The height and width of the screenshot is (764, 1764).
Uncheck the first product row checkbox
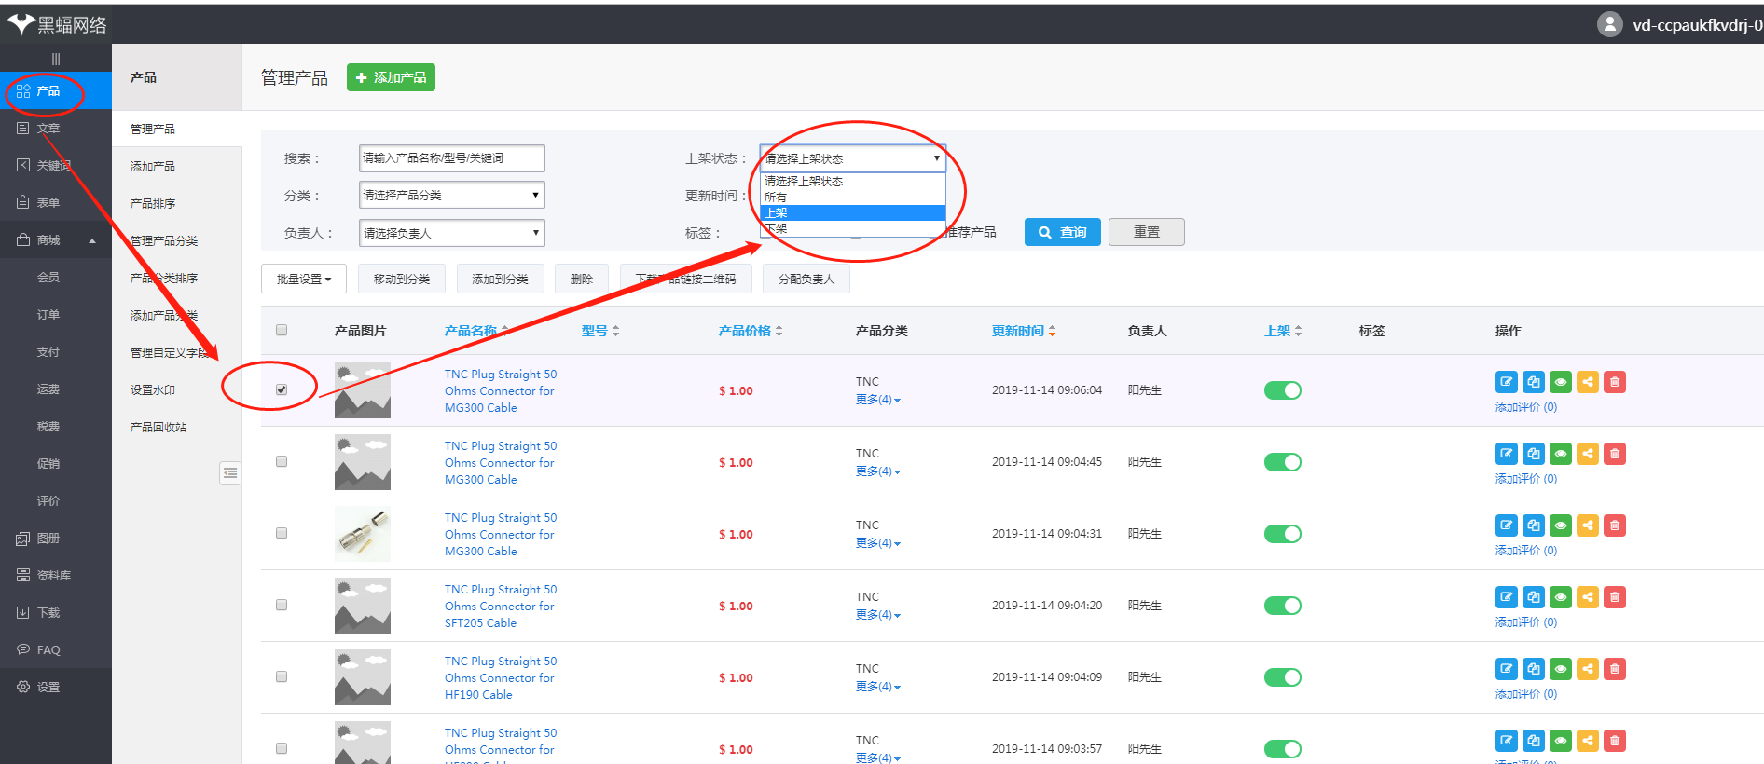point(282,389)
